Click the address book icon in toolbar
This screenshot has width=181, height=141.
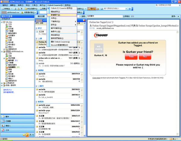(102, 9)
